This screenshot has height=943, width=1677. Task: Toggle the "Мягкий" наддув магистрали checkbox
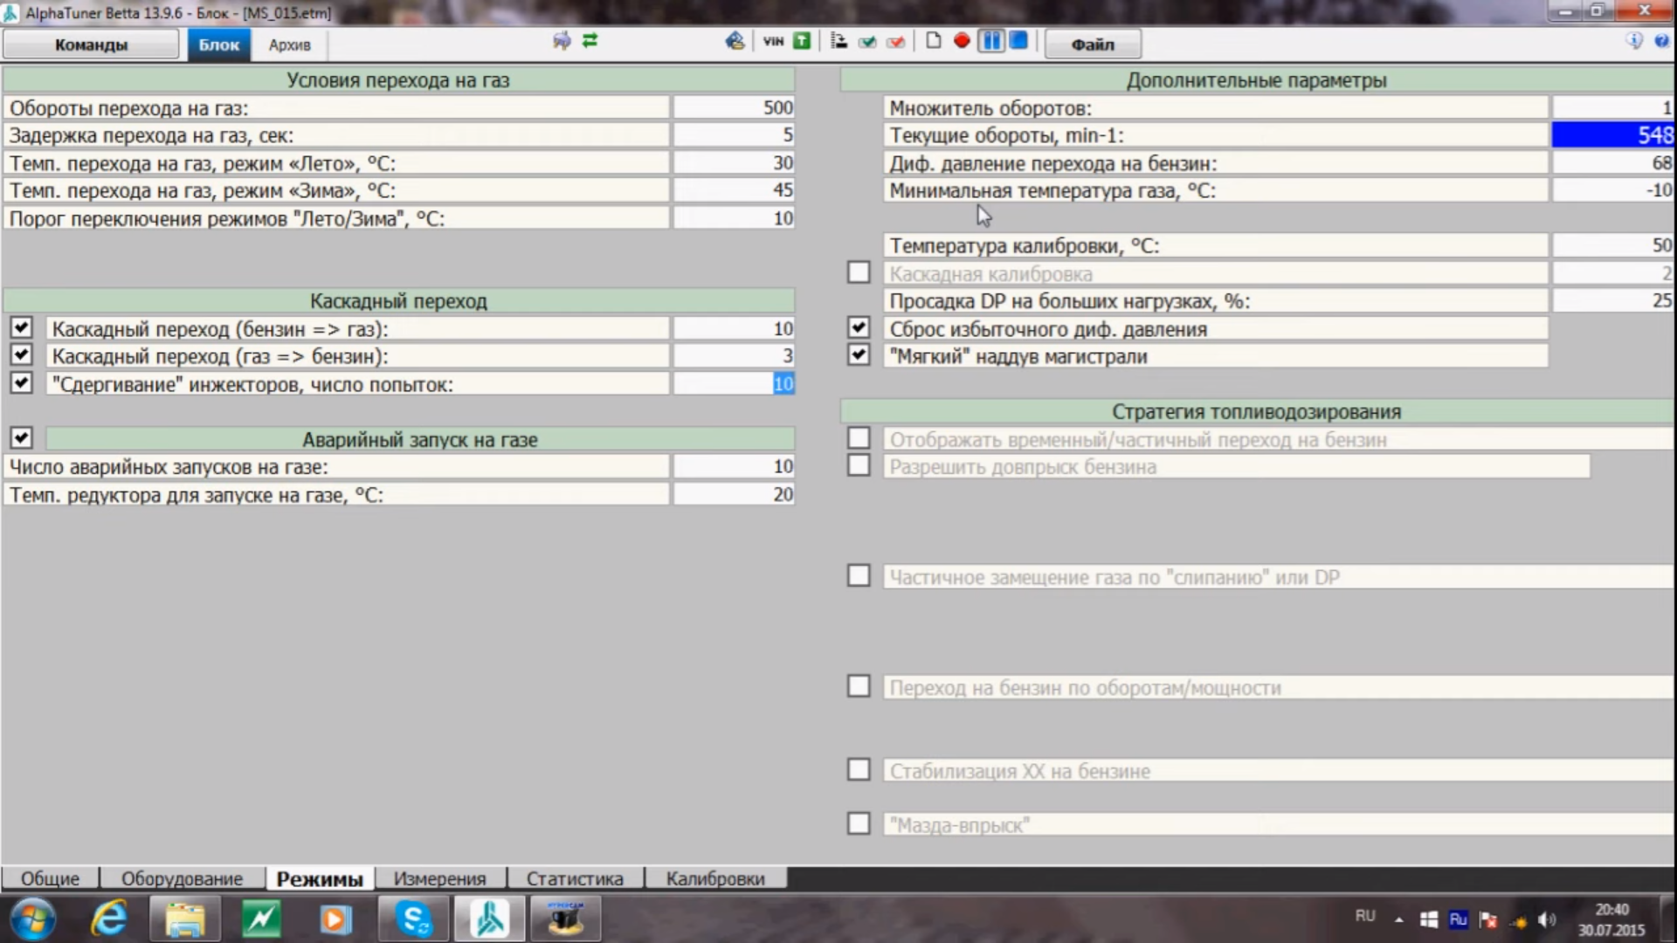859,355
